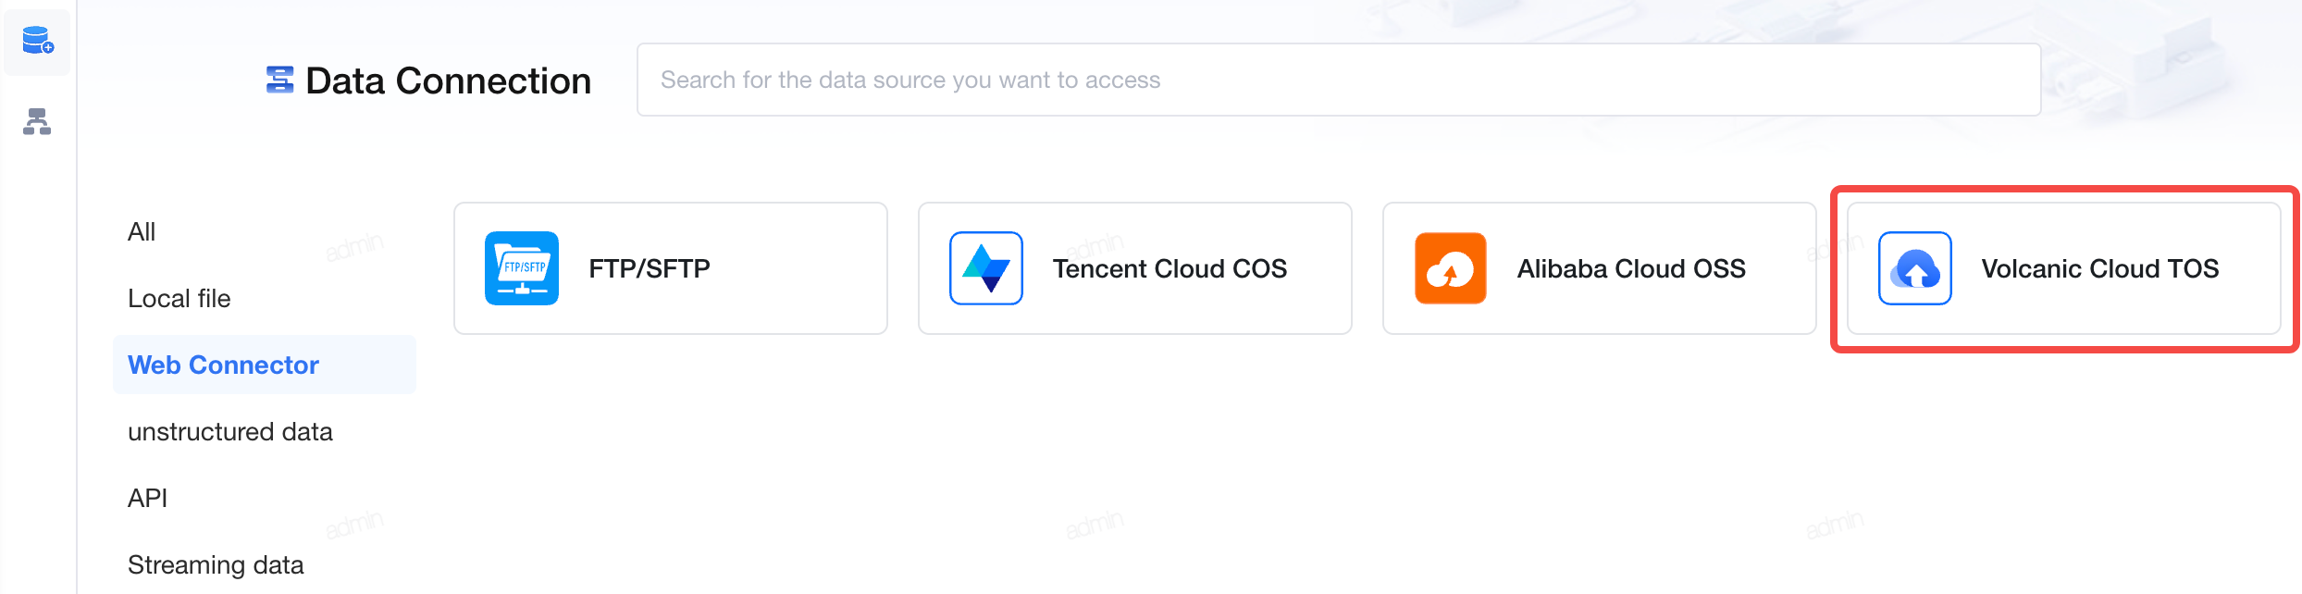Image resolution: width=2302 pixels, height=594 pixels.
Task: Open the FTP/SFTP connector card
Action: [671, 268]
